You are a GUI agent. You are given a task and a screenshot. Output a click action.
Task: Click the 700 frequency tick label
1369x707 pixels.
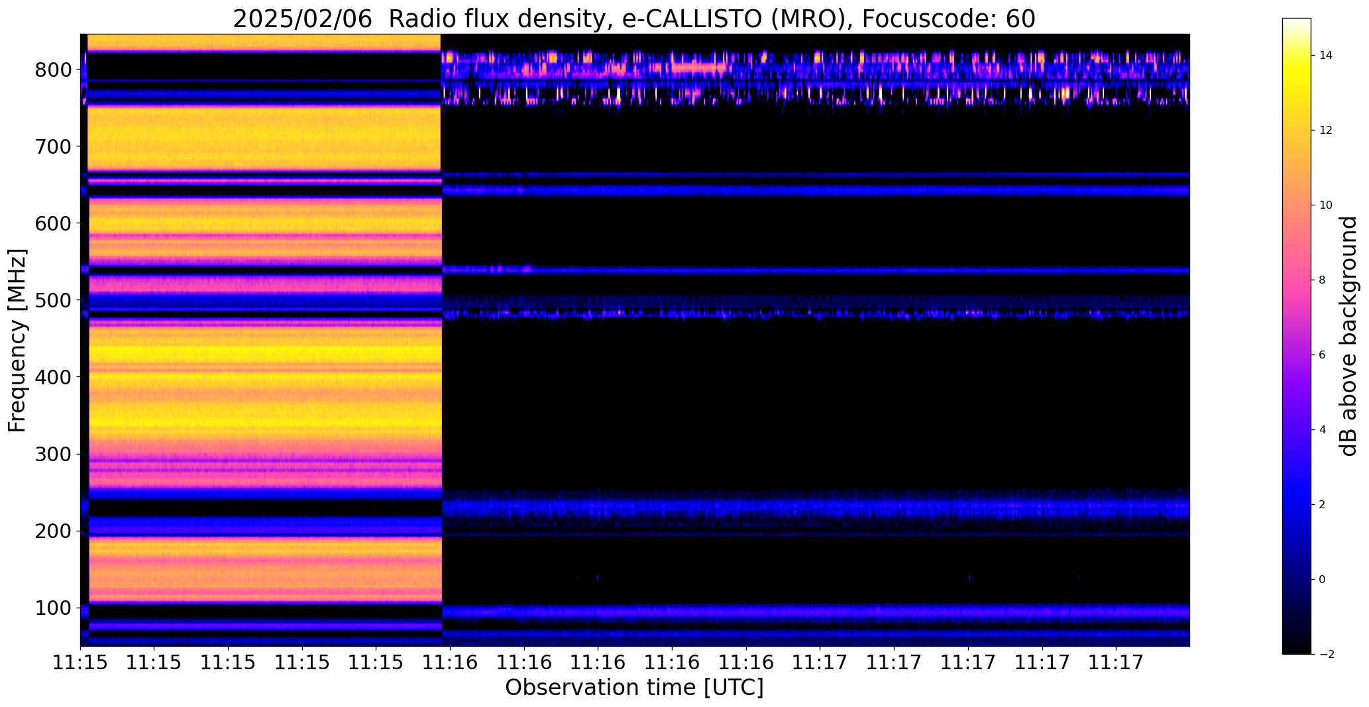tap(52, 146)
